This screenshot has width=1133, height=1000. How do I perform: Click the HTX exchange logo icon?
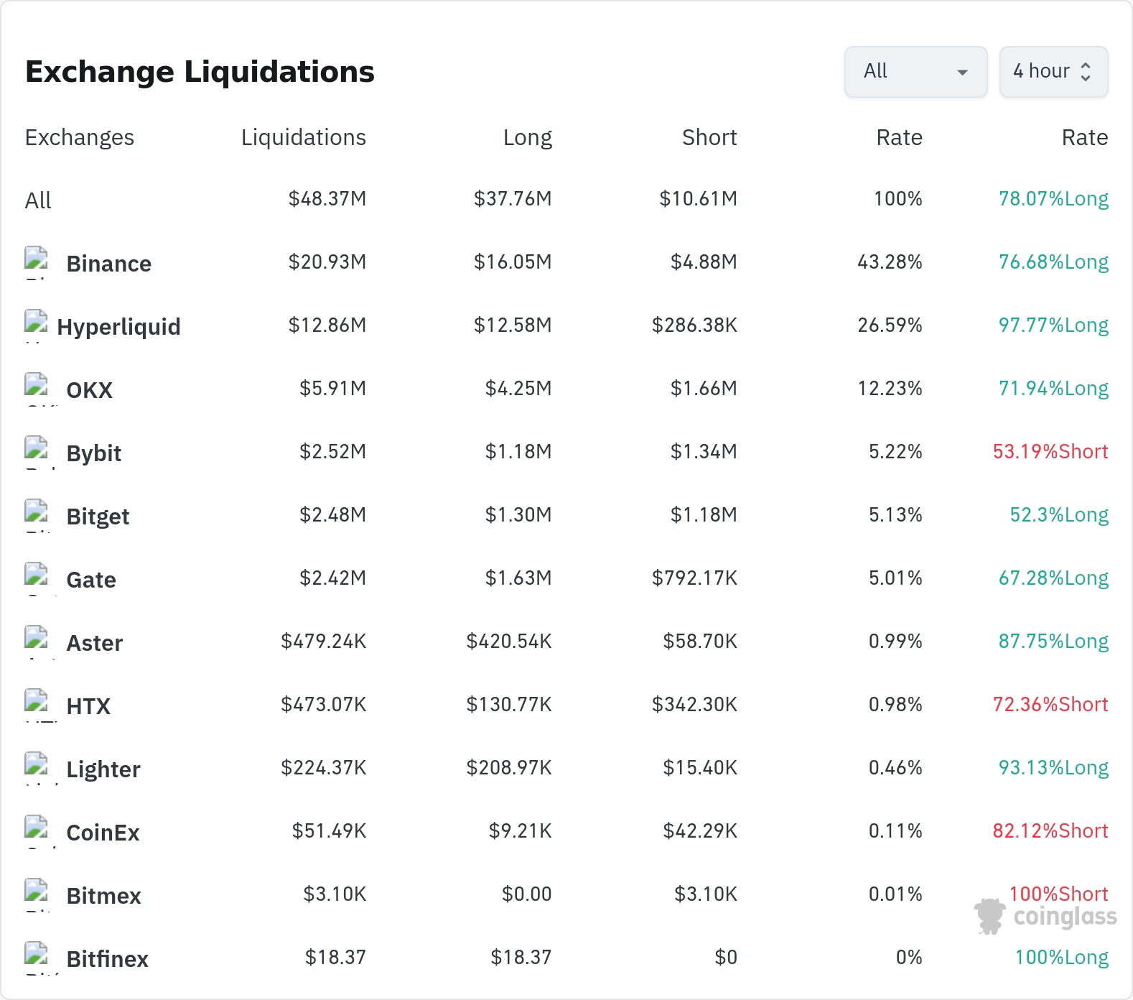coord(37,705)
